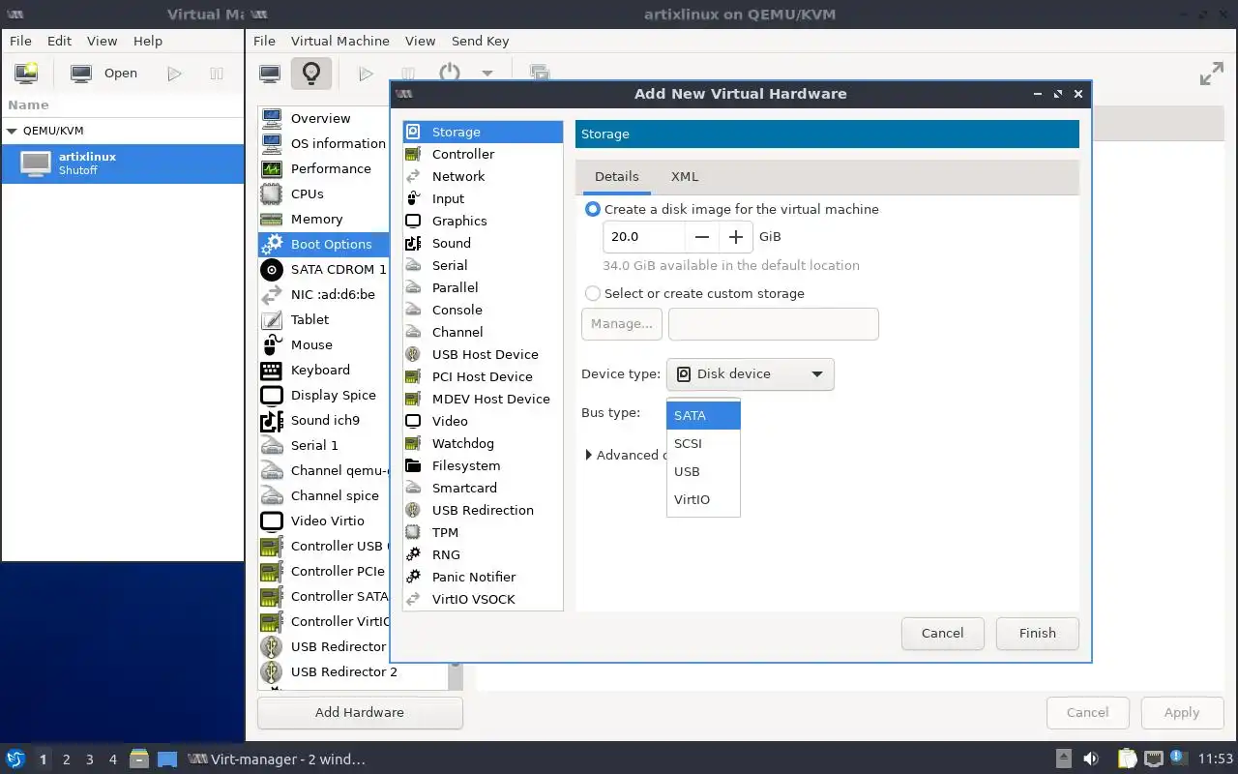Switch to XML tab
This screenshot has height=774, width=1238.
(685, 176)
